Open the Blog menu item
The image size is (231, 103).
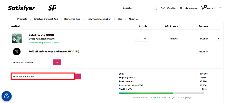tap(120, 19)
